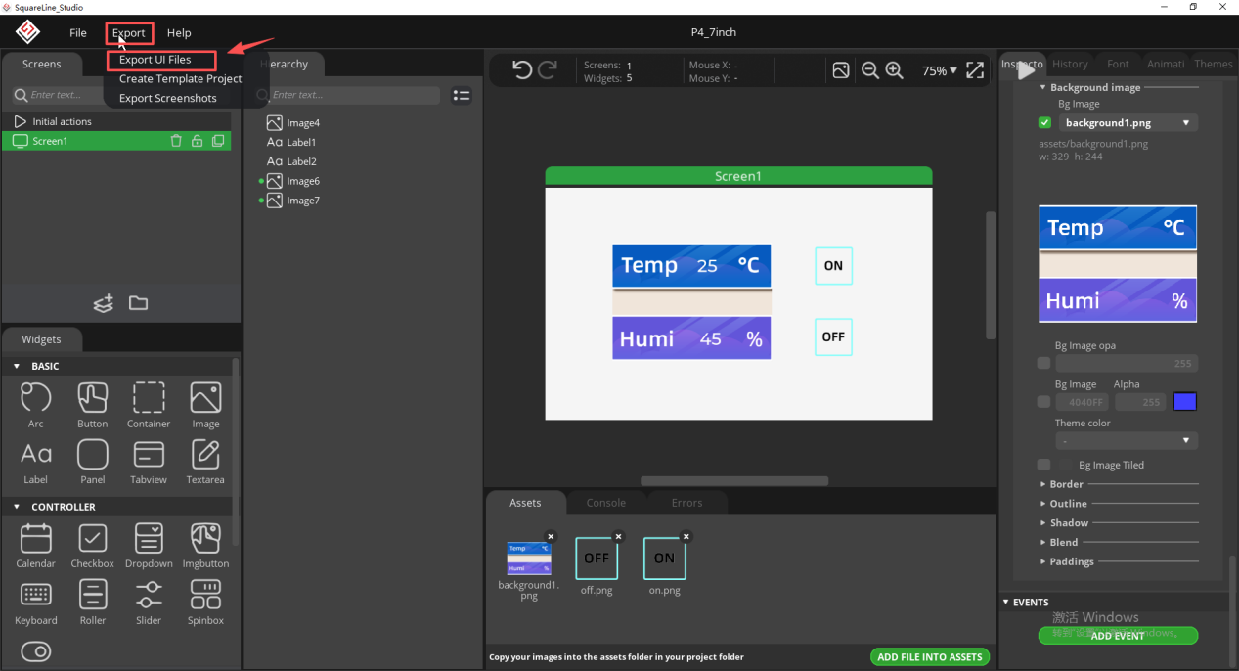
Task: Select the Calendar widget
Action: pos(36,545)
